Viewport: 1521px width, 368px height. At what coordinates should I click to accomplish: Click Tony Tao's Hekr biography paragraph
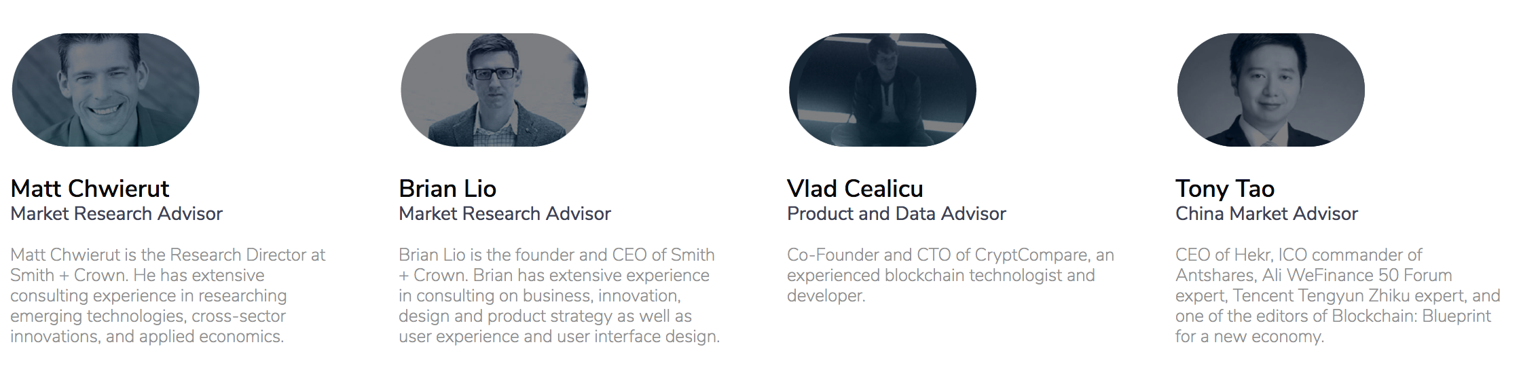tap(1338, 295)
